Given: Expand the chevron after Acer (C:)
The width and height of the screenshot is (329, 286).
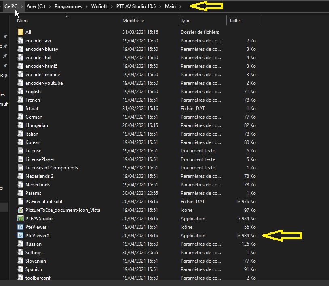Looking at the screenshot, I should tap(50, 6).
